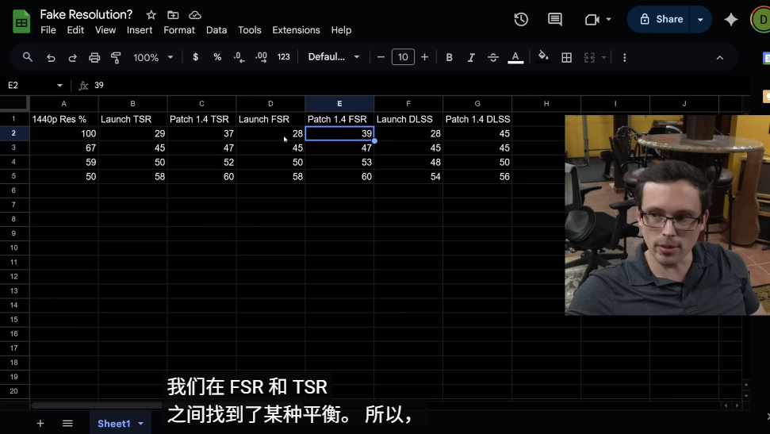Screen dimensions: 770x434
Task: Move document to folder icon
Action: (173, 15)
